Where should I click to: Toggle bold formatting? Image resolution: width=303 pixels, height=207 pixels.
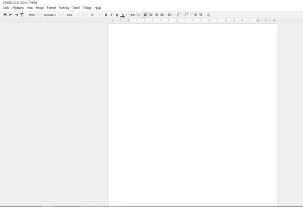tap(106, 15)
